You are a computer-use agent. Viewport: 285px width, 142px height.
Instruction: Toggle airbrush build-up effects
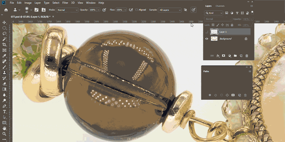click(131, 10)
